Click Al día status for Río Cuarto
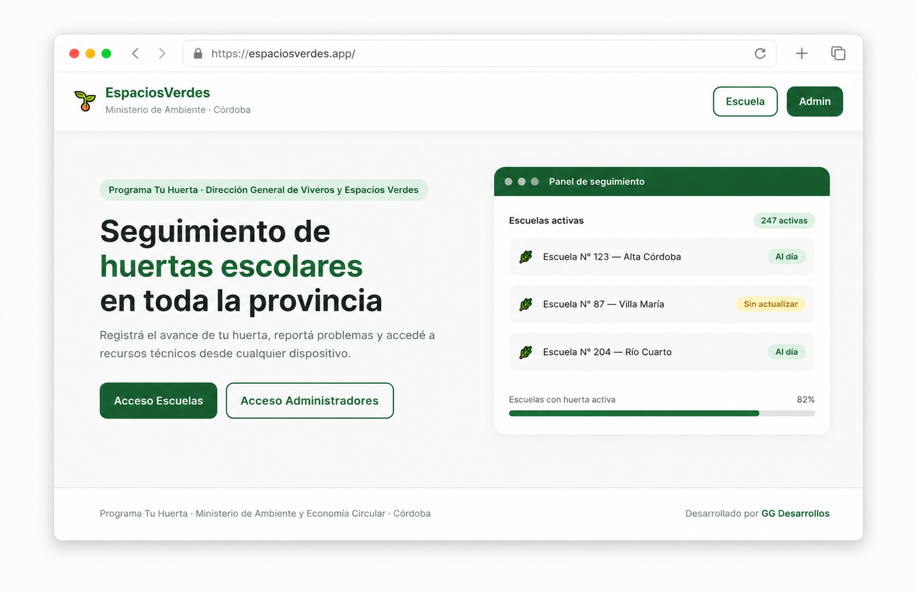 pyautogui.click(x=786, y=352)
